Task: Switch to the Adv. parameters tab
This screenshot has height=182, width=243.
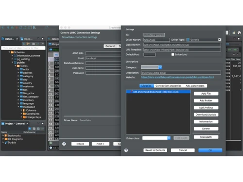Action: [195, 86]
